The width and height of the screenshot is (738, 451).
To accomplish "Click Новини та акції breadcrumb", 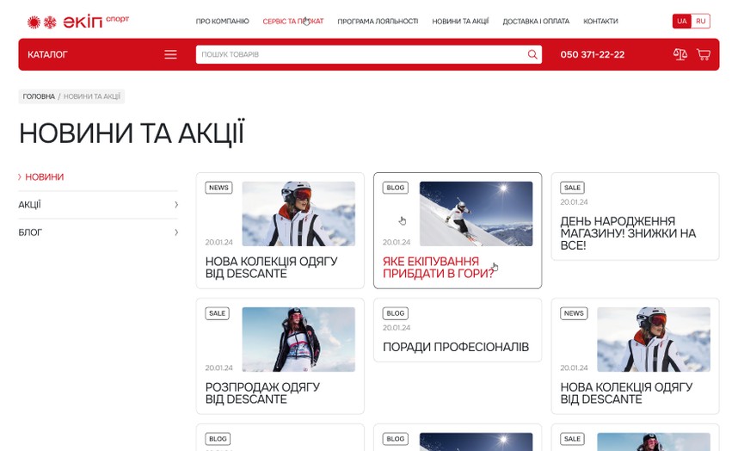I will click(x=92, y=96).
